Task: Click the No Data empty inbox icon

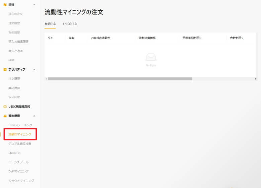Action: tap(151, 57)
